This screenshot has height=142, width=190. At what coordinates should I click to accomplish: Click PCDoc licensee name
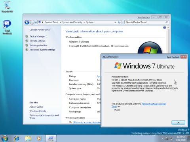click(x=117, y=110)
